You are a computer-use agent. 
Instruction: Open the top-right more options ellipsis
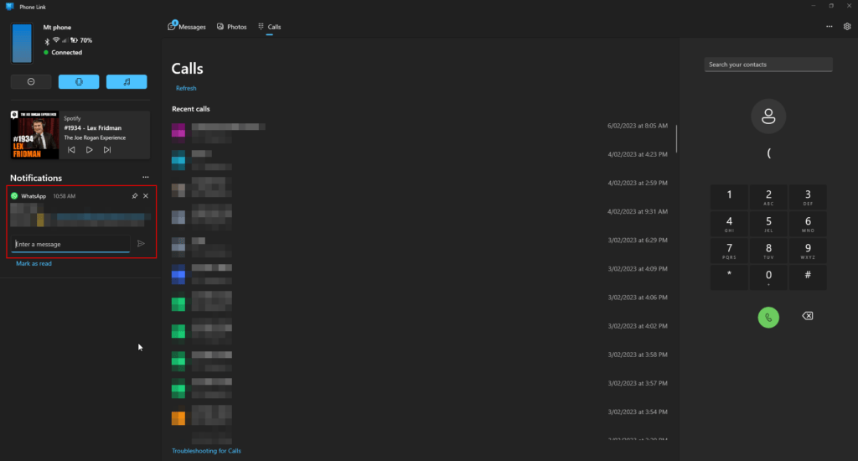tap(830, 27)
